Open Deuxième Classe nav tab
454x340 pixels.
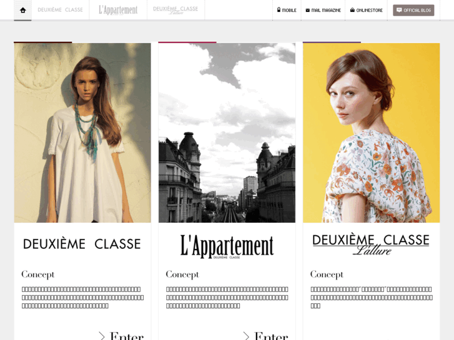pyautogui.click(x=60, y=10)
